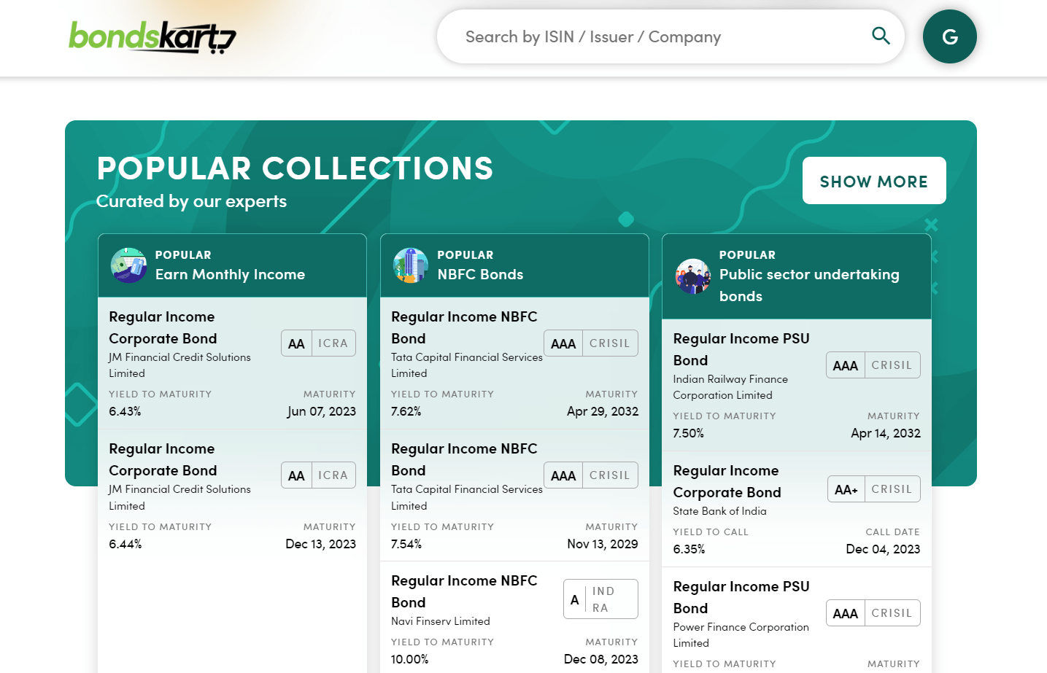The image size is (1047, 673).
Task: Select JM Financial bond maturing Dec 13, 2023
Action: coord(232,496)
